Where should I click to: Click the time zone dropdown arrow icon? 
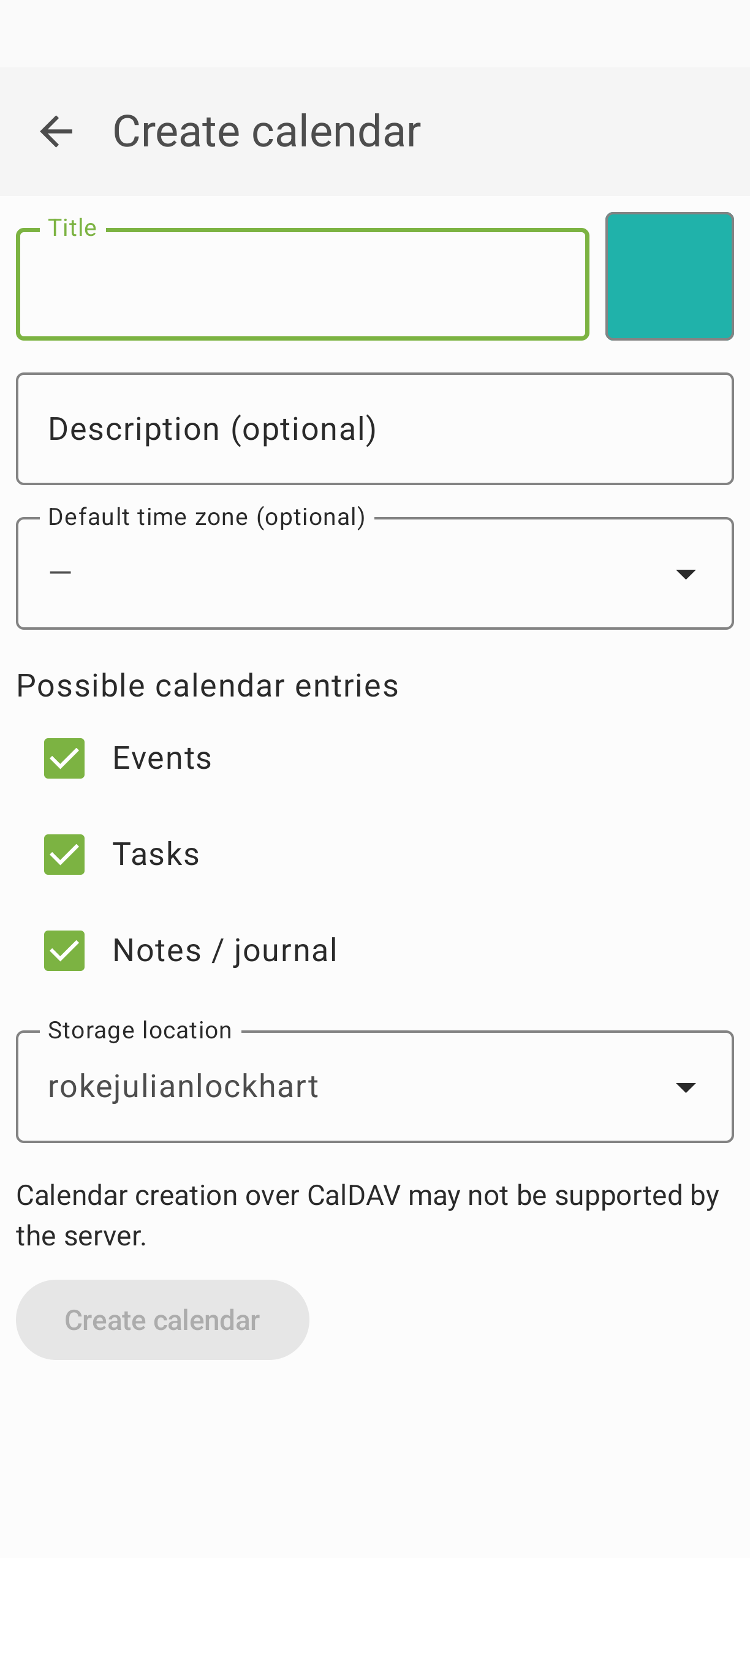point(685,573)
